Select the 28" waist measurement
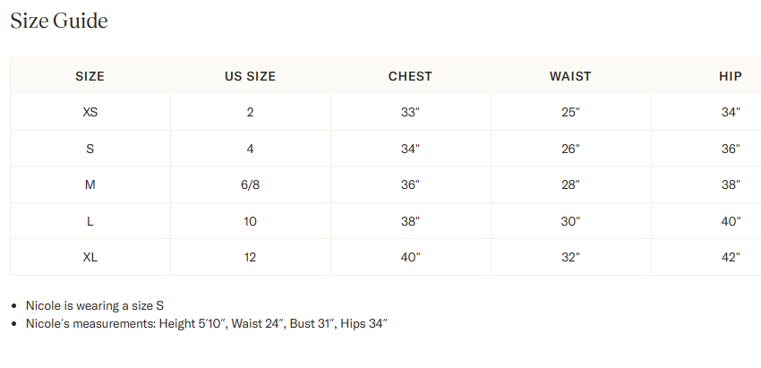Image resolution: width=761 pixels, height=368 pixels. tap(570, 184)
